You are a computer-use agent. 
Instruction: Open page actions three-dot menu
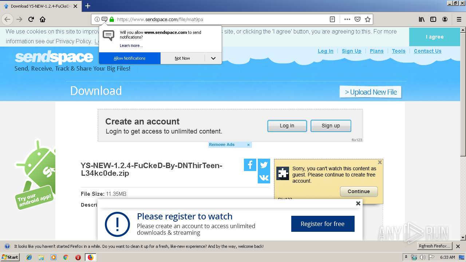pyautogui.click(x=347, y=19)
